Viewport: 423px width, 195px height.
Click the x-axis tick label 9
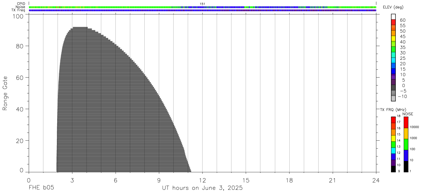tap(159, 181)
